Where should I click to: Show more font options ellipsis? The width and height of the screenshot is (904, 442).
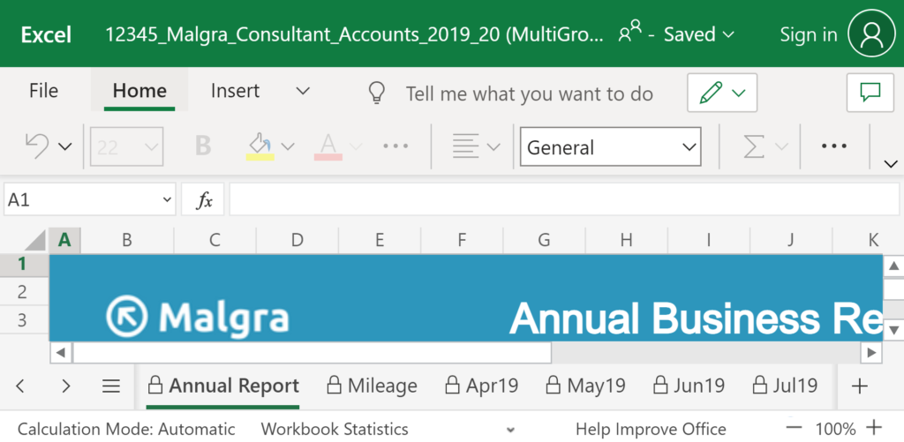pos(395,146)
